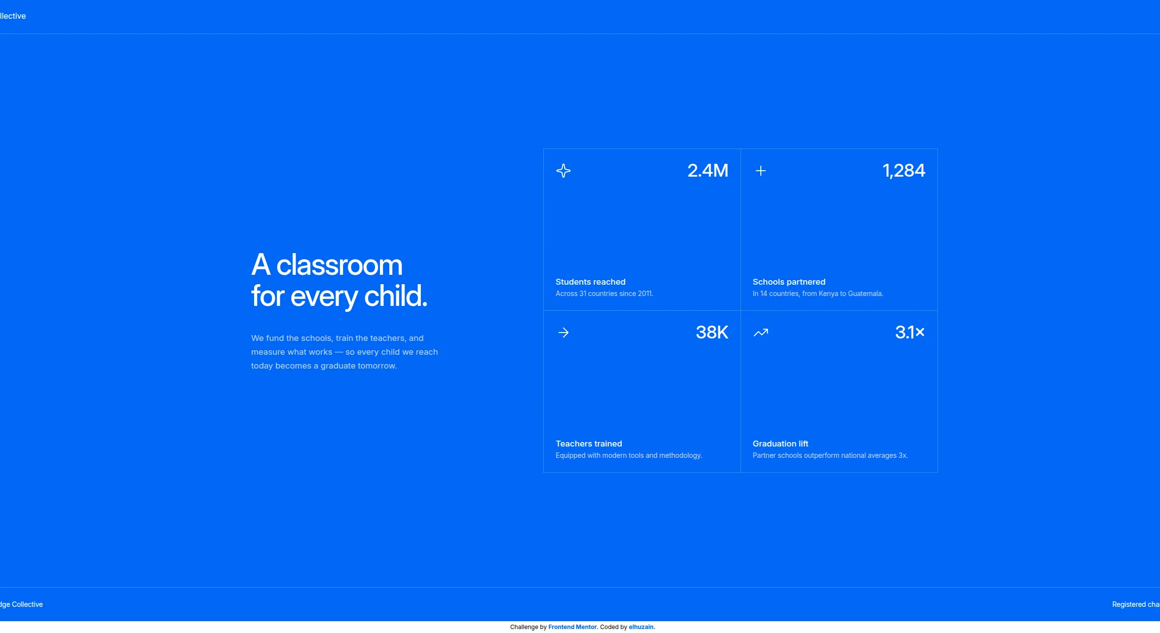Viewport: 1160px width, 633px height.
Task: Click 'Partner schools outperform national averages 3x.' text
Action: pos(830,455)
